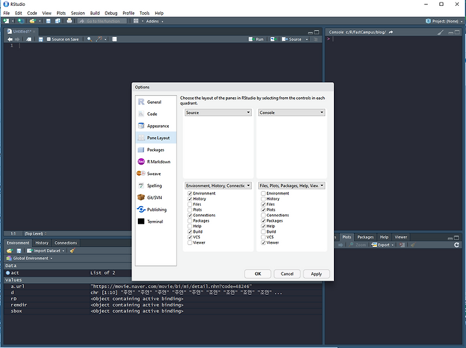The height and width of the screenshot is (348, 466).
Task: Expand the Import Dataset dropdown
Action: [x=46, y=251]
